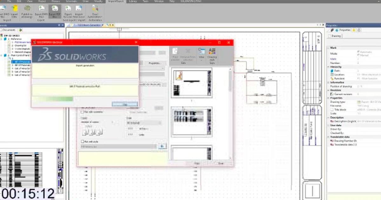Select third page preview thumbnail
The height and width of the screenshot is (200, 381).
(x=191, y=152)
